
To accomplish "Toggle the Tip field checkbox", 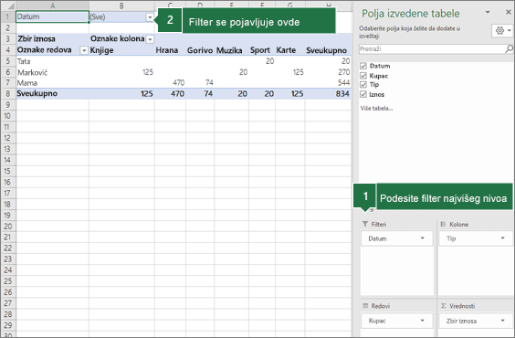I will (363, 85).
